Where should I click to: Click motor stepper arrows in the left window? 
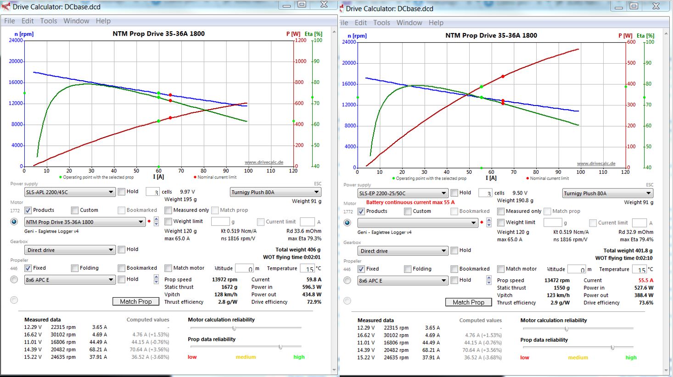click(x=156, y=222)
